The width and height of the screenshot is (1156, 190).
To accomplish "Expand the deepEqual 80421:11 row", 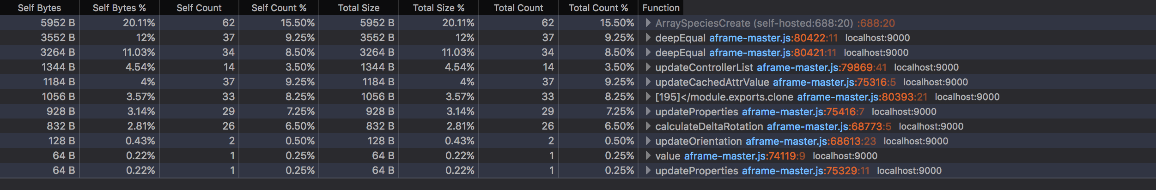I will (648, 52).
